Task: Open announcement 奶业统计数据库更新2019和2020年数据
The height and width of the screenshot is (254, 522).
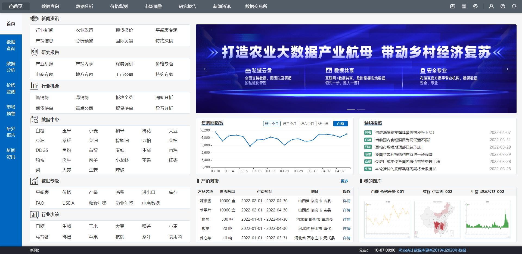Action: pos(432,250)
